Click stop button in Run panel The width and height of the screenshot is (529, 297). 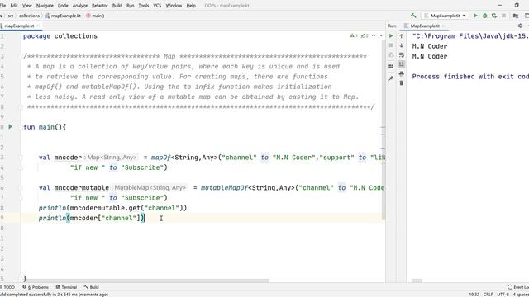click(391, 45)
